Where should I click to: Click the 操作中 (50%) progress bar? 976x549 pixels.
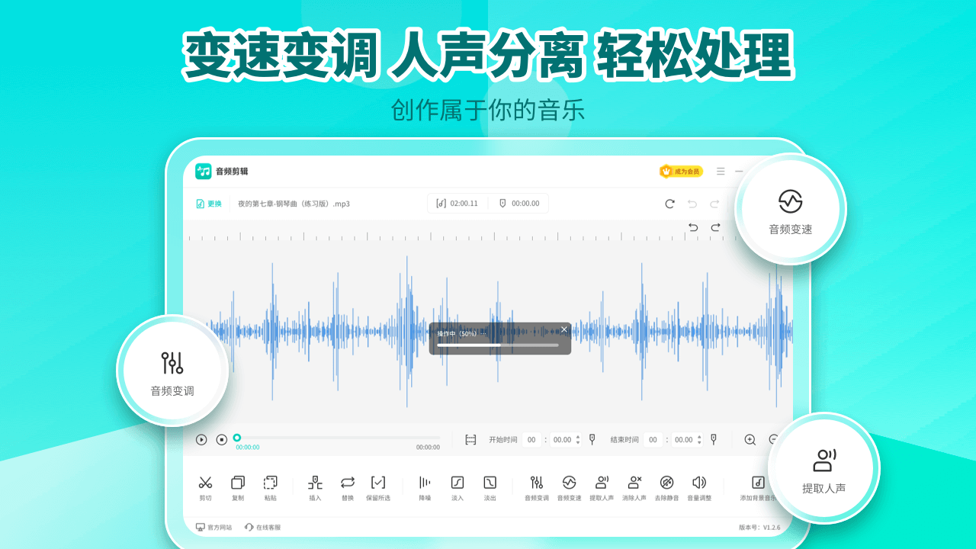[498, 345]
